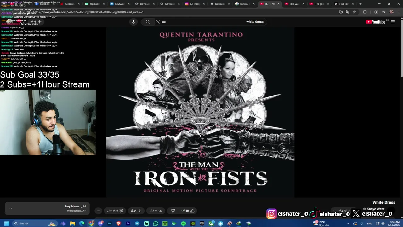Viewport: 403px width, 227px height.
Task: Open the browser extensions puzzle icon
Action: pos(365,12)
